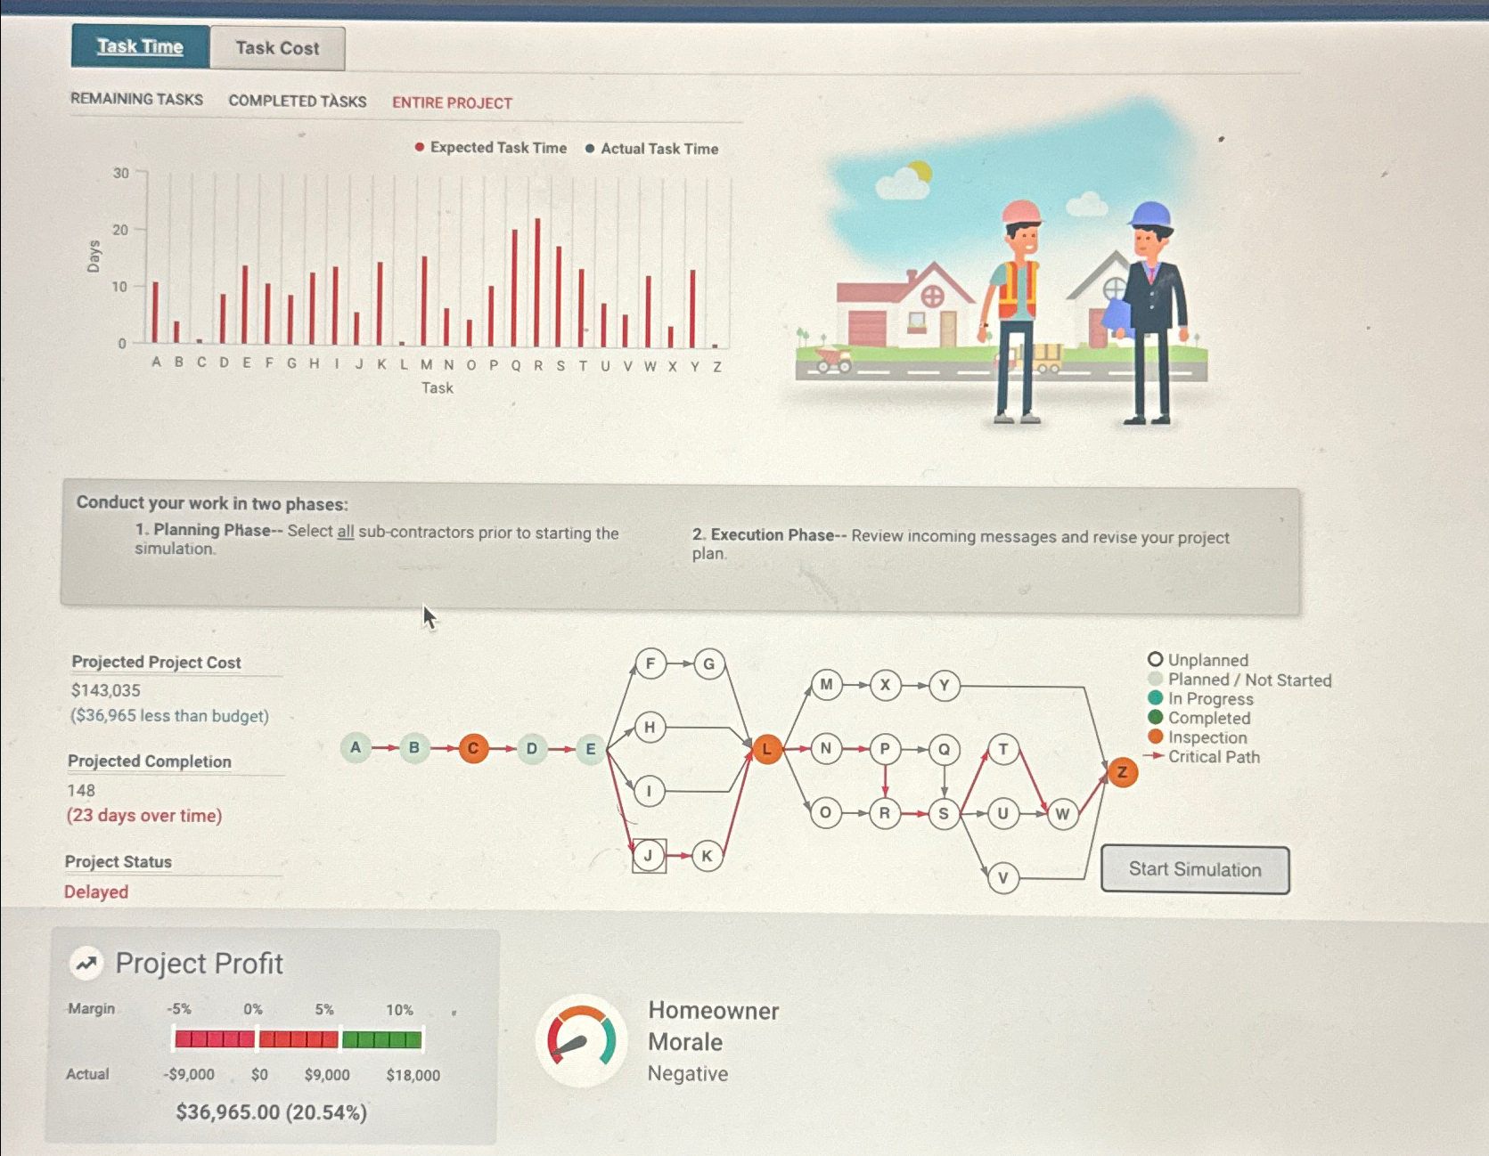
Task: Click the orange node L in the project network
Action: [x=765, y=750]
